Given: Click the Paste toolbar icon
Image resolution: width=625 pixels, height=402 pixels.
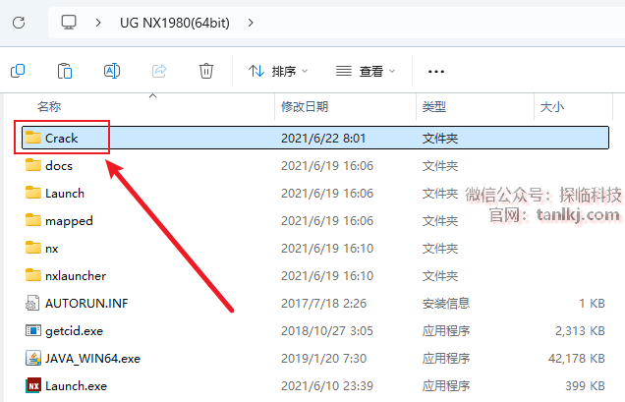Looking at the screenshot, I should [x=65, y=71].
